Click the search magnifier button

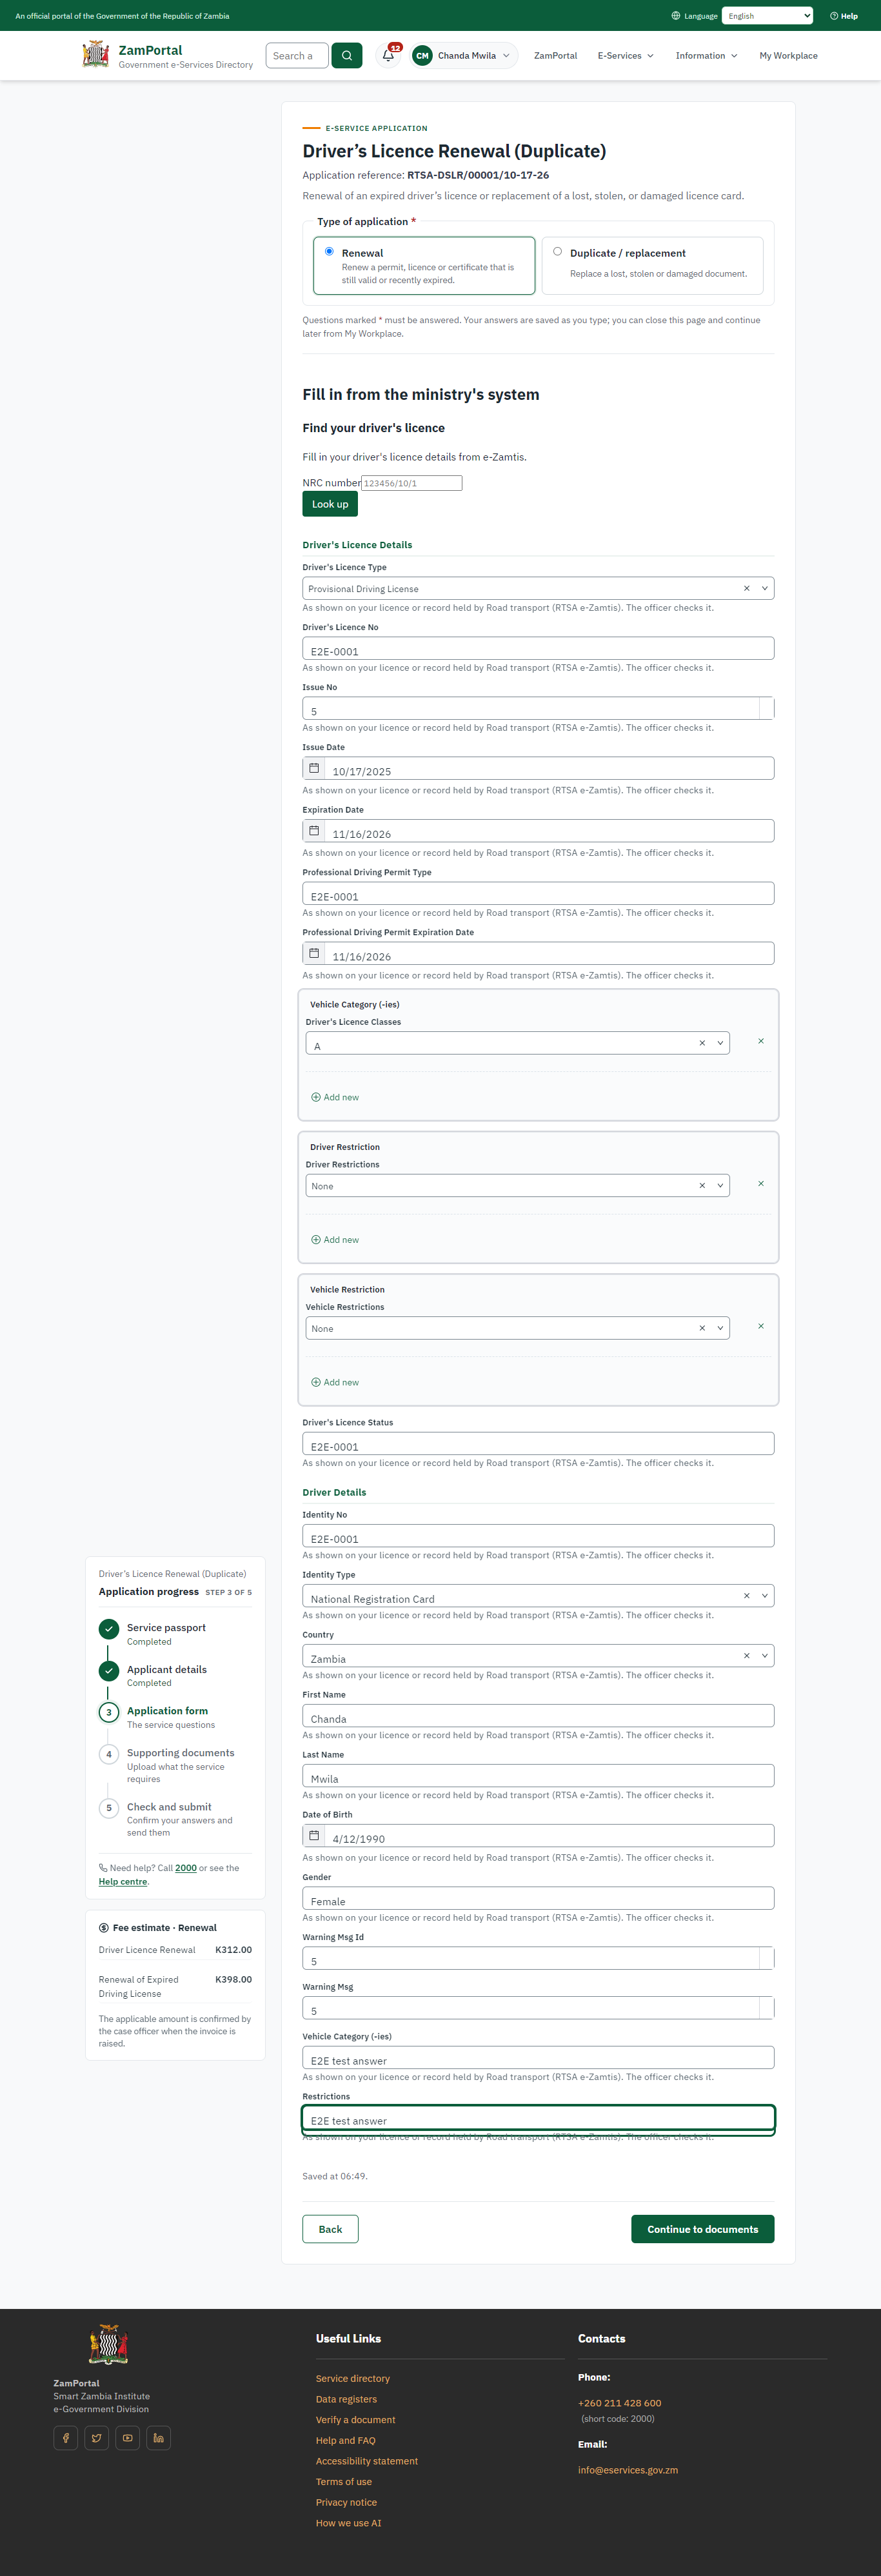coord(347,56)
